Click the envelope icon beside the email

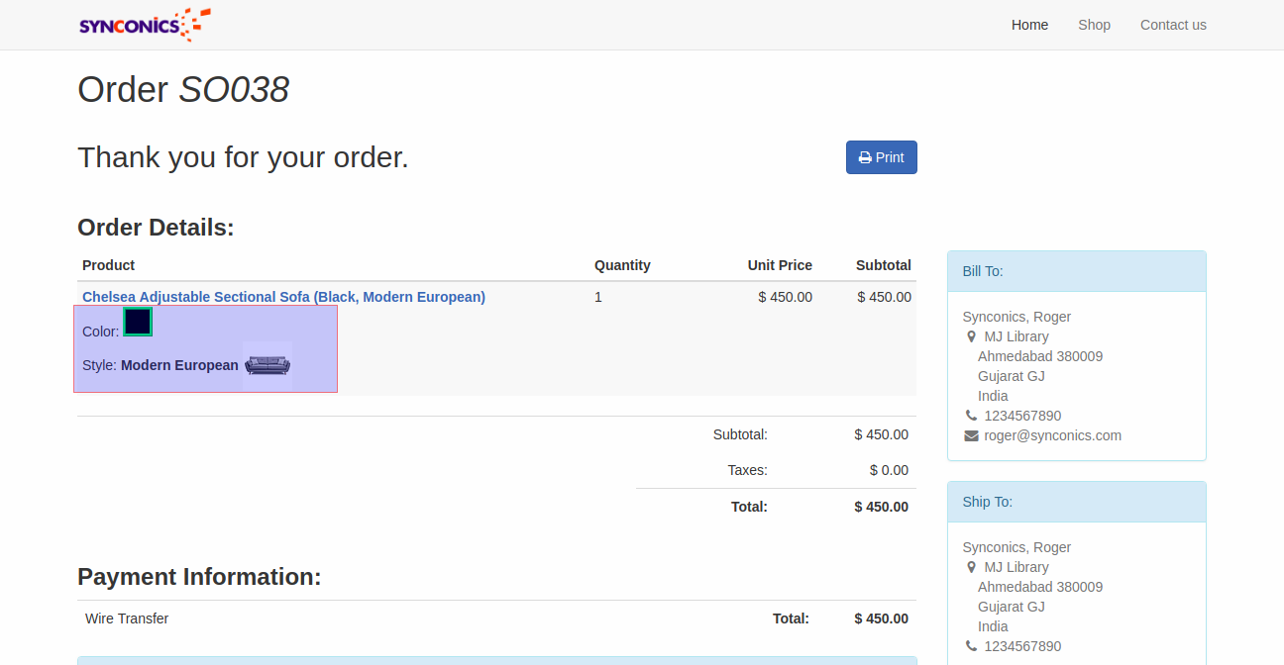(x=971, y=435)
